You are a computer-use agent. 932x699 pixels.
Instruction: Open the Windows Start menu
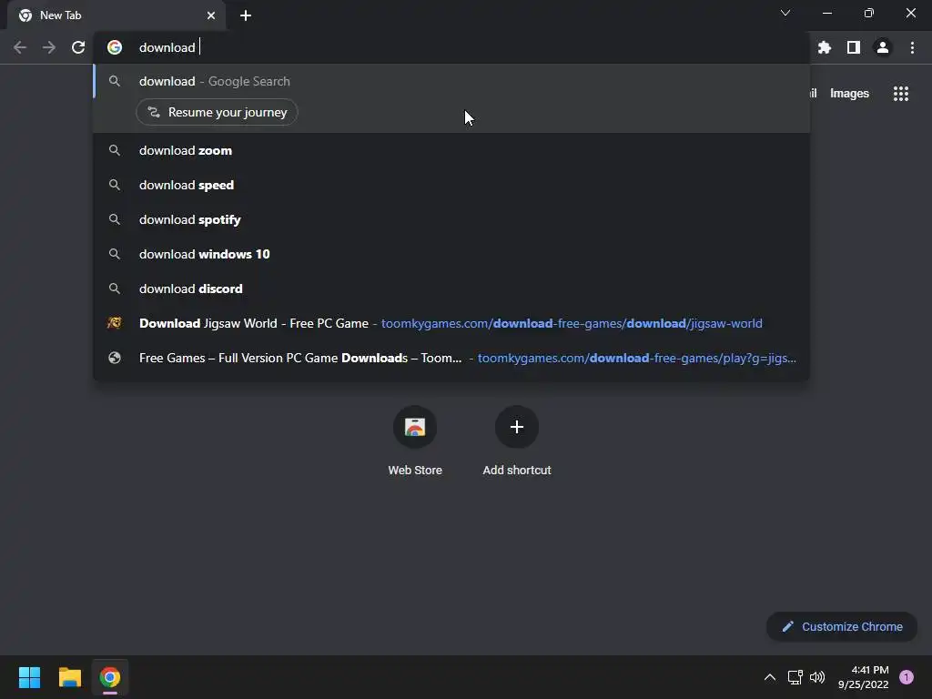click(x=29, y=677)
